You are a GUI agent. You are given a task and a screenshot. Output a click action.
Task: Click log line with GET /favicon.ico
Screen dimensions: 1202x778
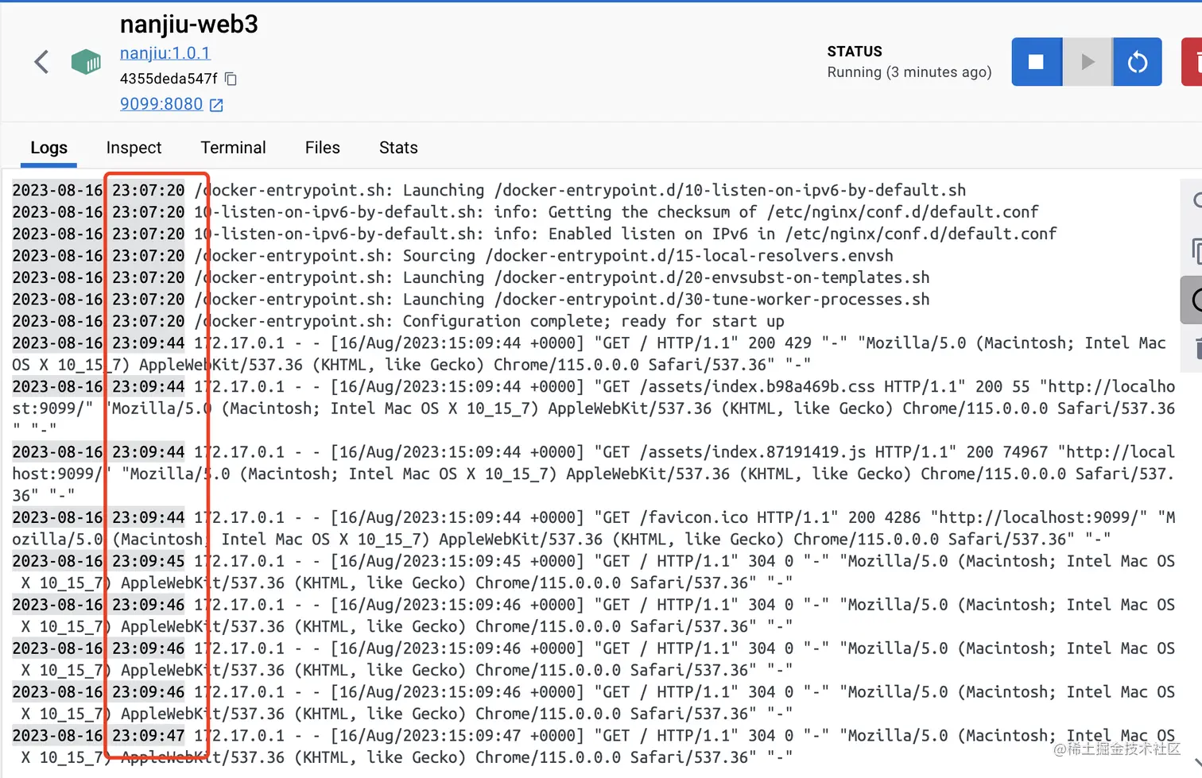point(594,528)
